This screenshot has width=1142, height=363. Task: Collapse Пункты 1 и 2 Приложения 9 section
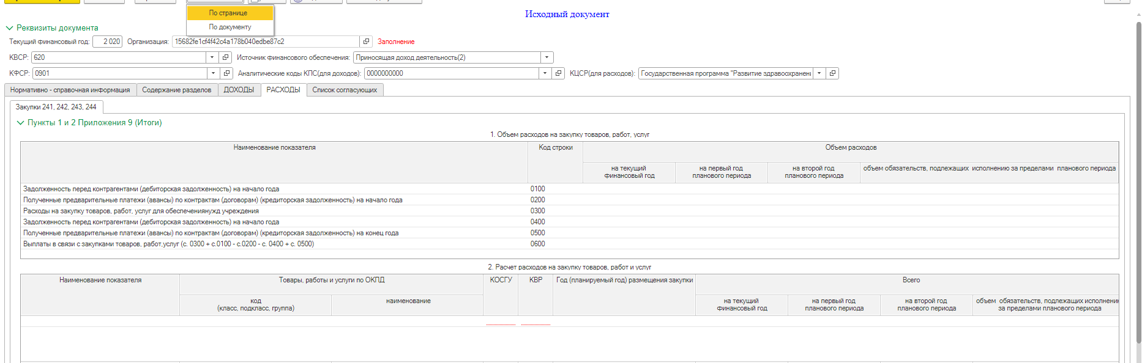pyautogui.click(x=20, y=123)
